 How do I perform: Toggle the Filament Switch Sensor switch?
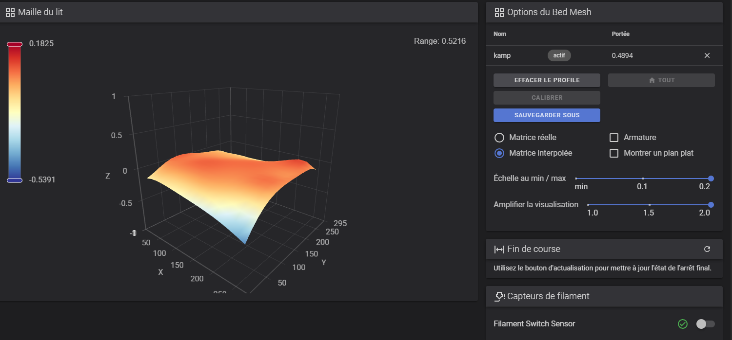point(705,324)
